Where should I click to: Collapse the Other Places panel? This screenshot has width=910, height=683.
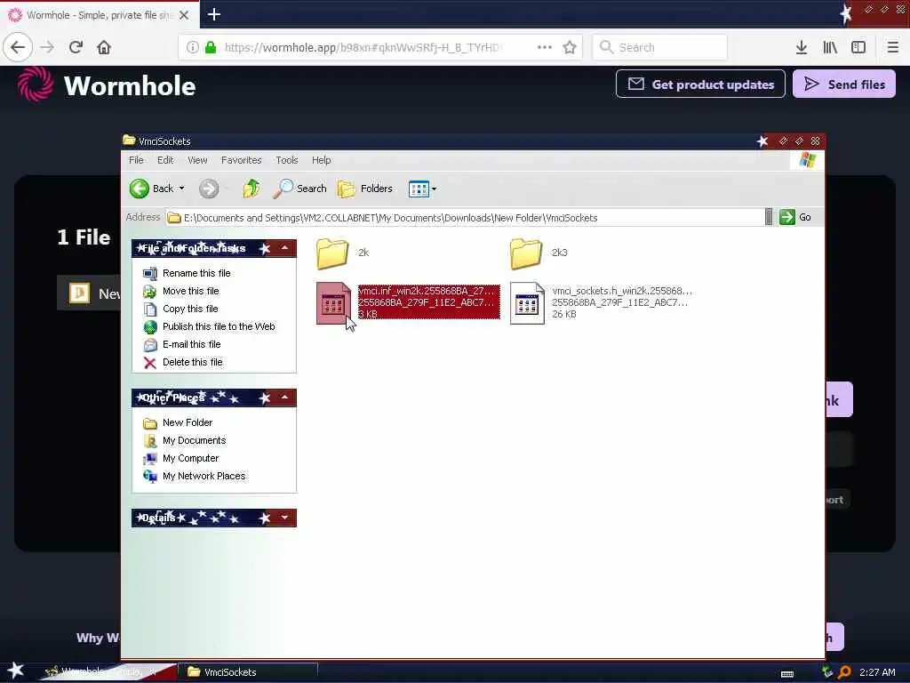tap(284, 398)
